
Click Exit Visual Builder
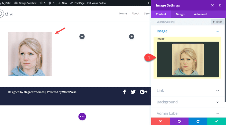97,3
